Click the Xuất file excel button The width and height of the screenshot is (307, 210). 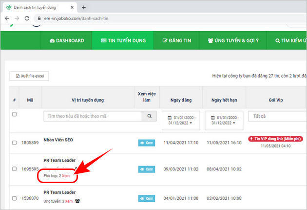[29, 76]
